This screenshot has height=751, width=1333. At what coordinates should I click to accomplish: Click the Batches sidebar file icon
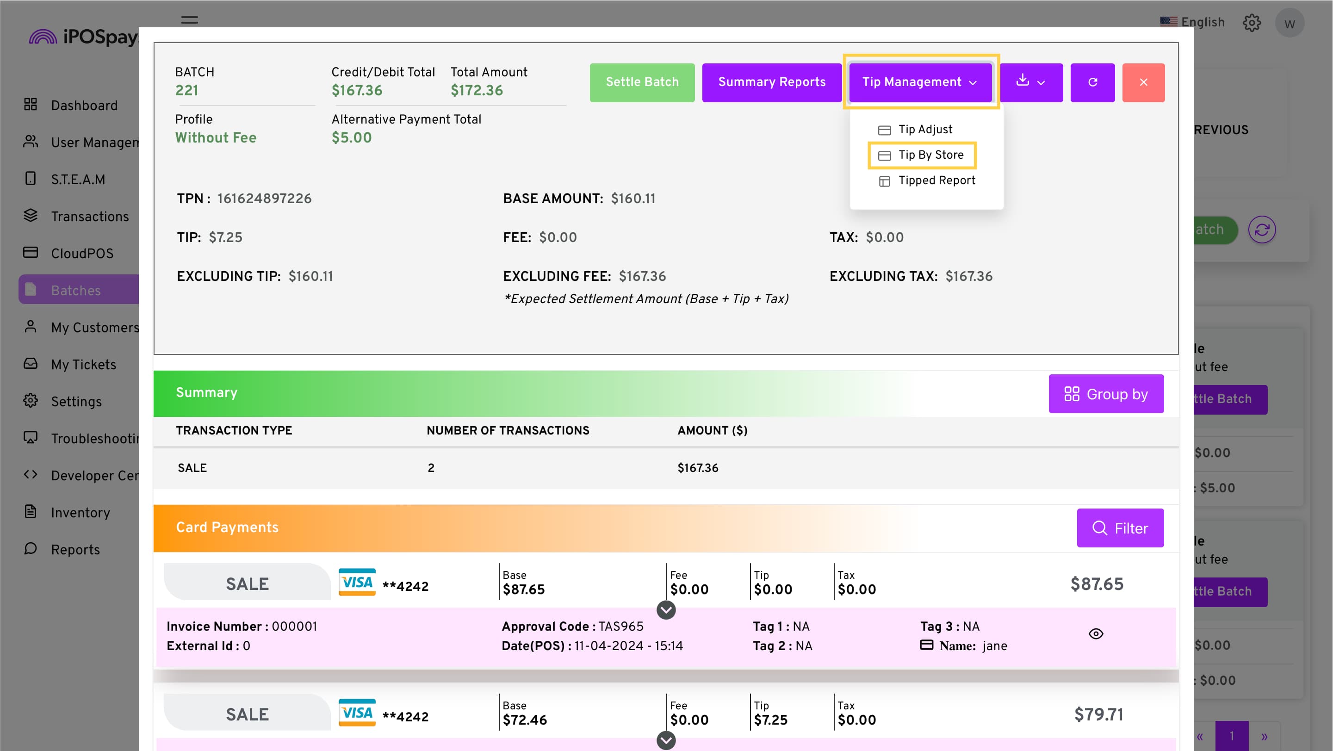(31, 290)
